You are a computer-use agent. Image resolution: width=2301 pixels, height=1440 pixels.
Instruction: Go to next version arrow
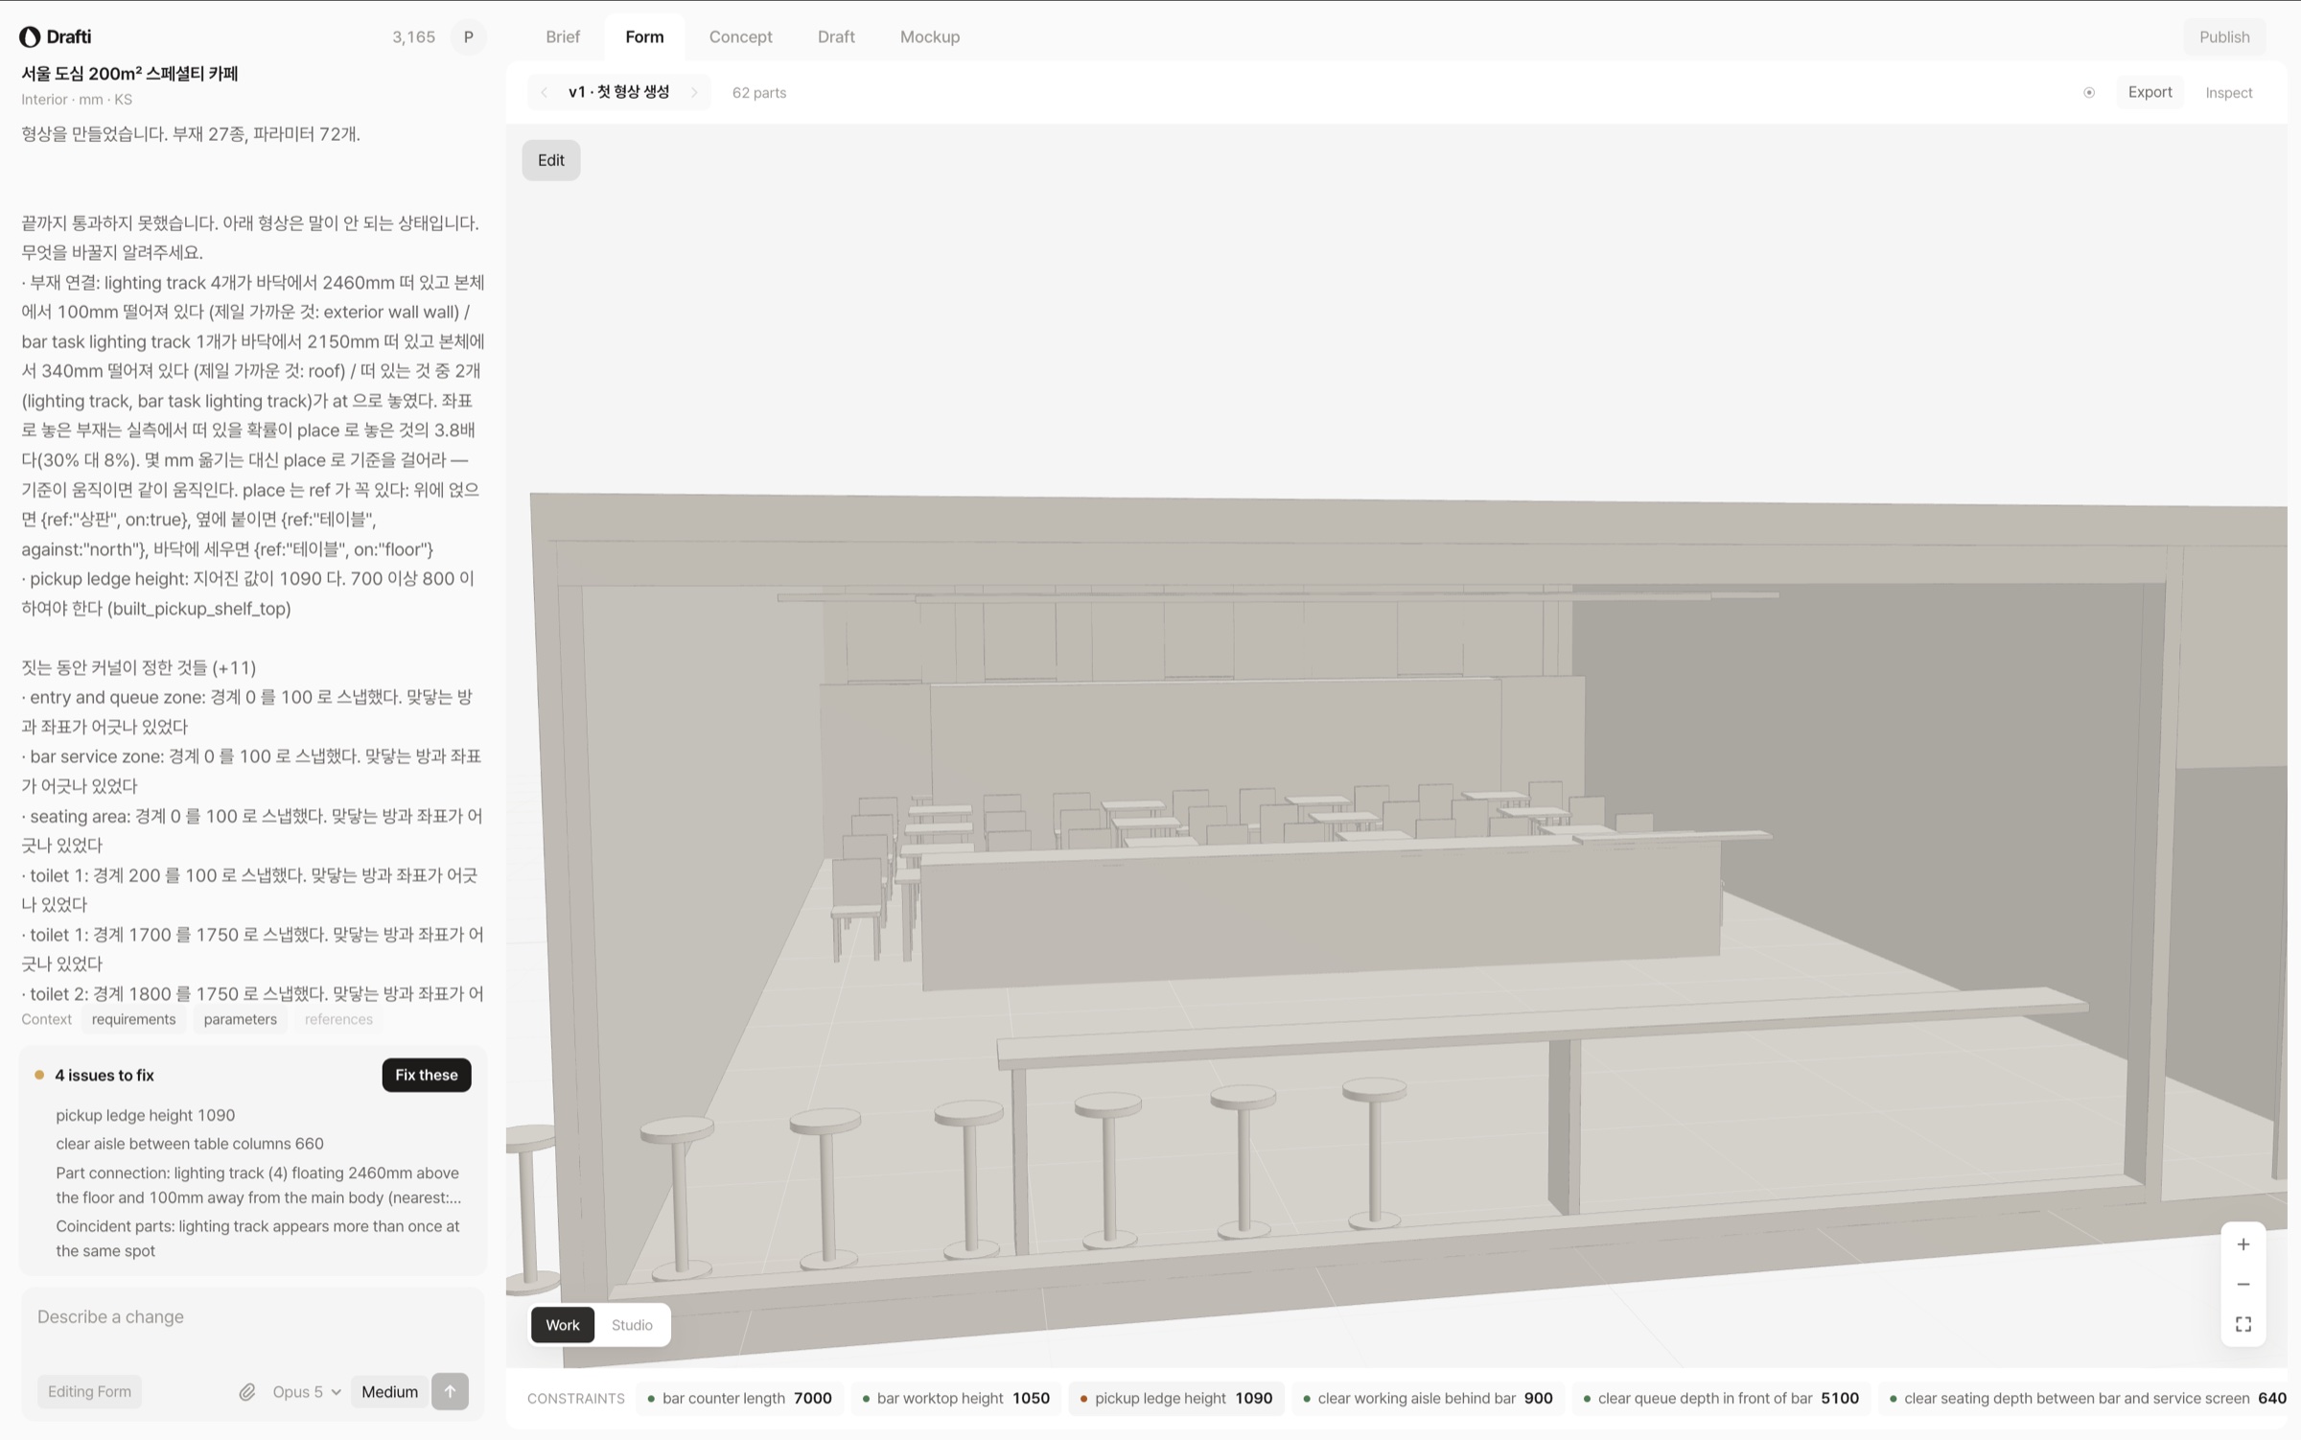[694, 92]
